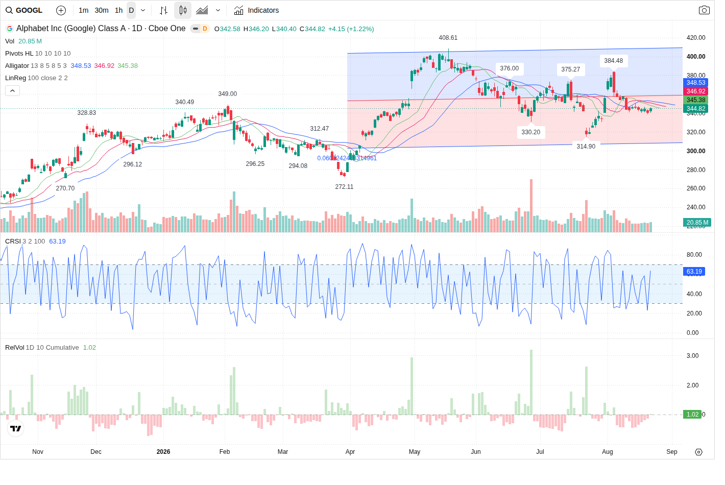725x485 pixels.
Task: Click the 340.49 pivot high label
Action: click(185, 102)
